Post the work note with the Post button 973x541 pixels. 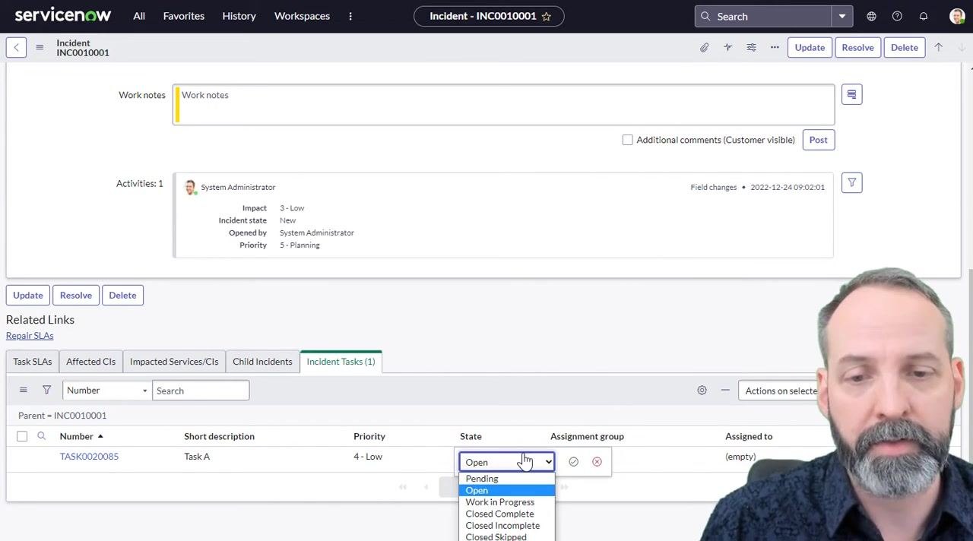point(818,140)
